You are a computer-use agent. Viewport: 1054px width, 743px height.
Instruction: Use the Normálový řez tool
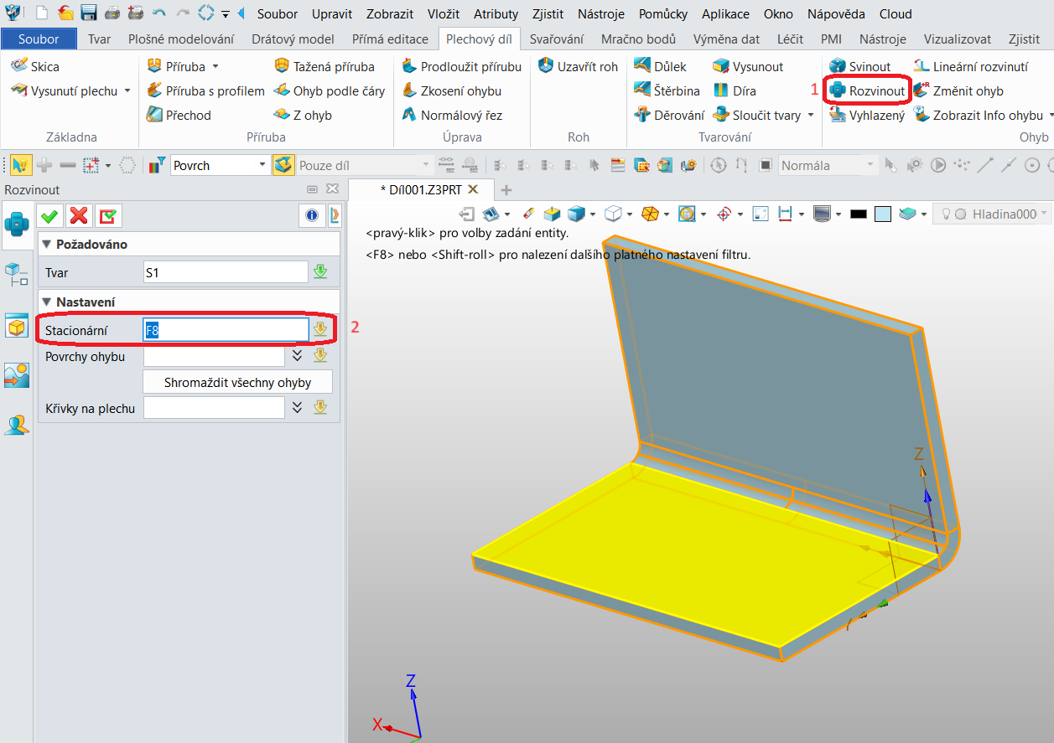(x=452, y=115)
